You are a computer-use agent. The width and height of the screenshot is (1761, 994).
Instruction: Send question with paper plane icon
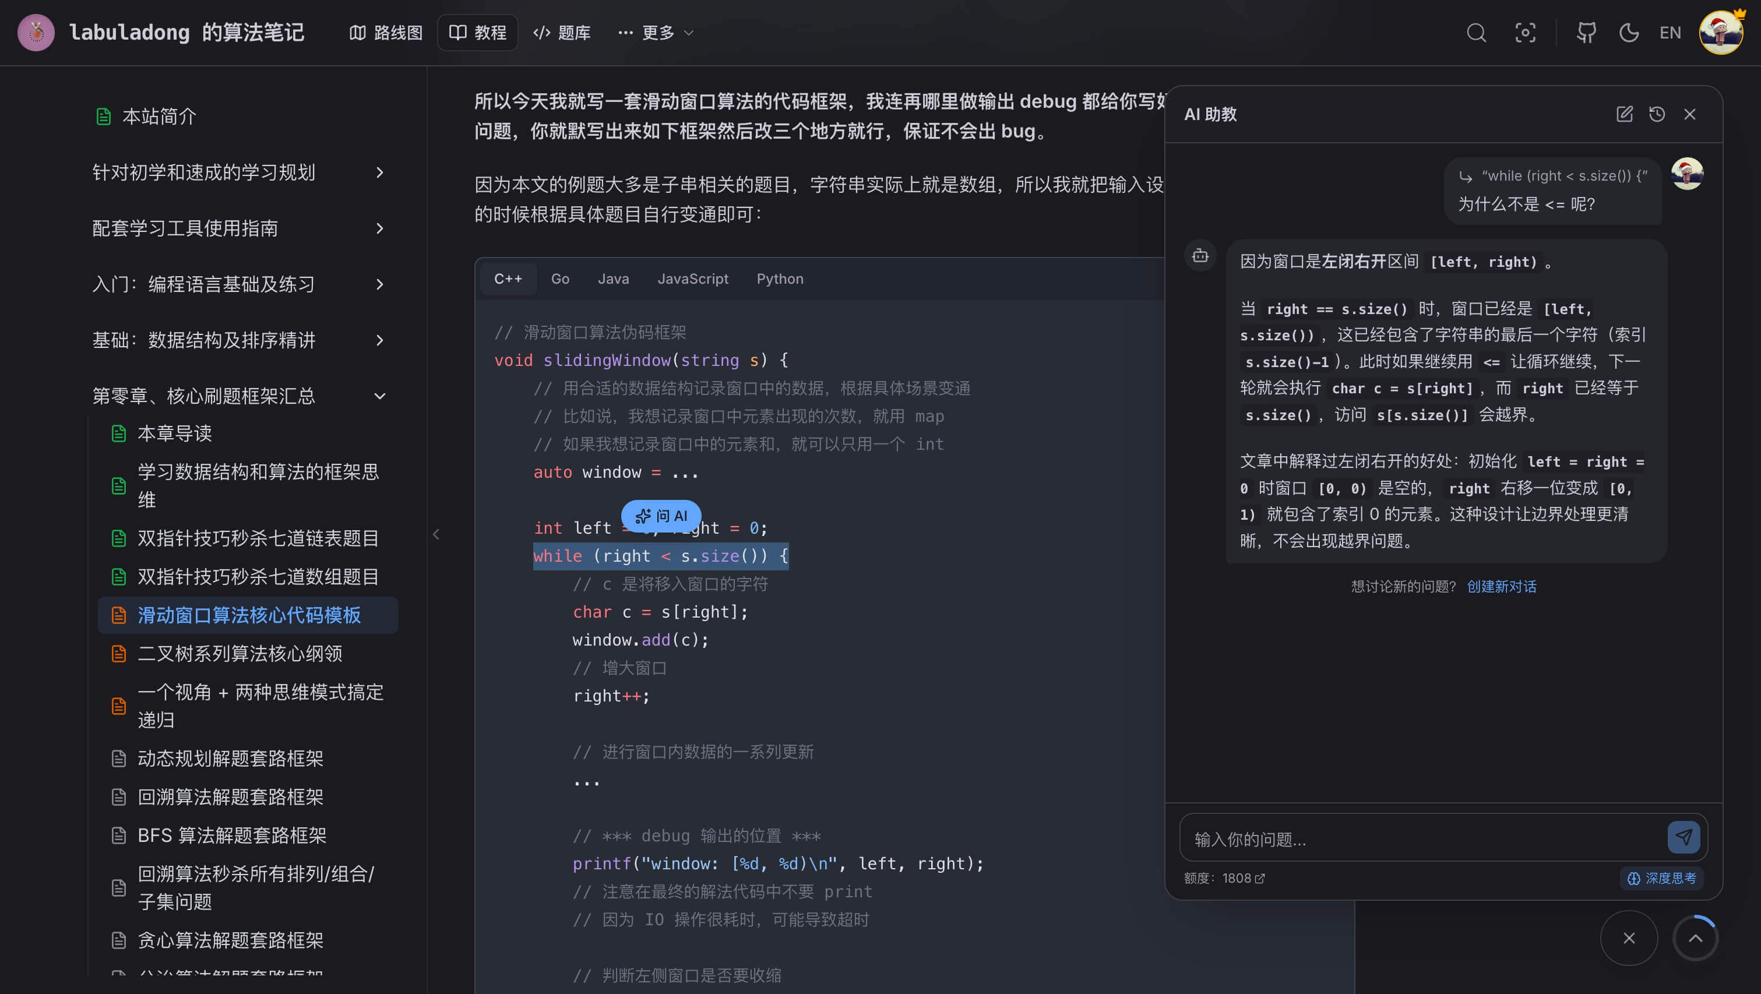[1683, 837]
